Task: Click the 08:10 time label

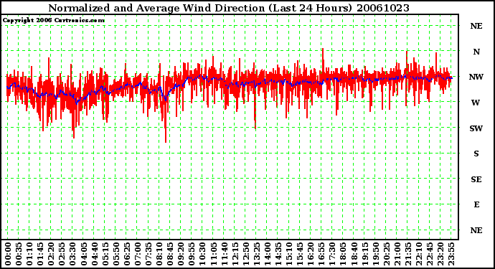Action: click(159, 254)
